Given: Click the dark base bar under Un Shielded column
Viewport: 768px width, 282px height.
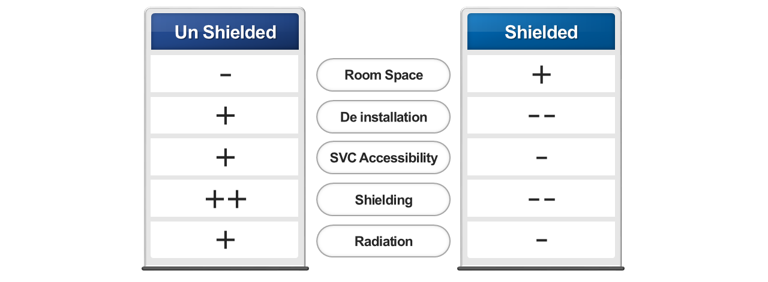Looking at the screenshot, I should tap(225, 268).
